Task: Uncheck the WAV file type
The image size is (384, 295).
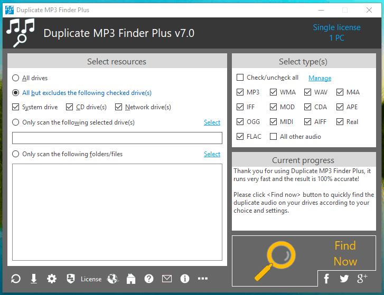Action: [307, 92]
